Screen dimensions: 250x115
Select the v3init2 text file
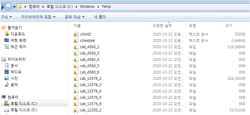click(85, 34)
